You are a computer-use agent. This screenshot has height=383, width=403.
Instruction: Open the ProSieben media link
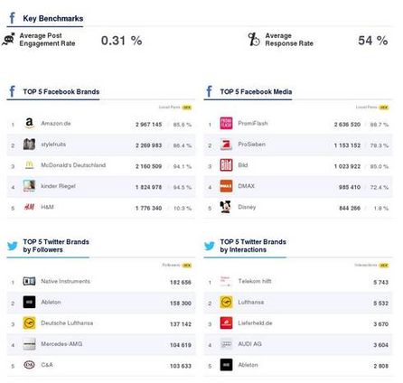(x=252, y=145)
